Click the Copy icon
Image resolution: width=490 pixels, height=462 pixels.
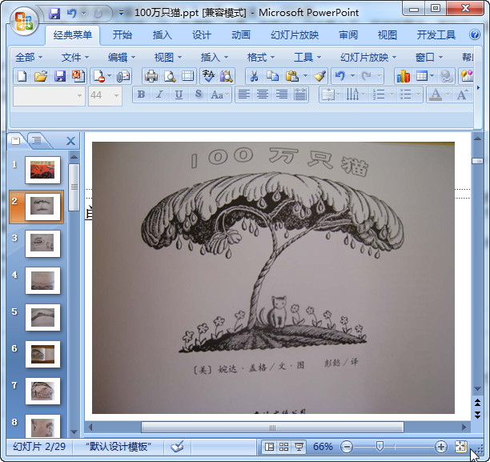tap(272, 76)
